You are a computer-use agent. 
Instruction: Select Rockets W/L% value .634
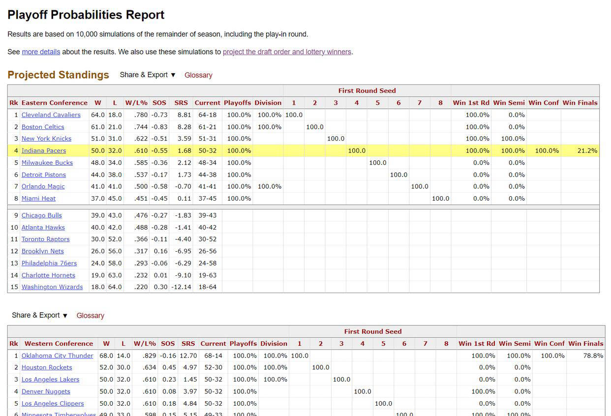point(145,367)
